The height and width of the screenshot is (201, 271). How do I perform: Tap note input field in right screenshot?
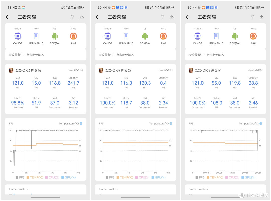tap(225, 55)
